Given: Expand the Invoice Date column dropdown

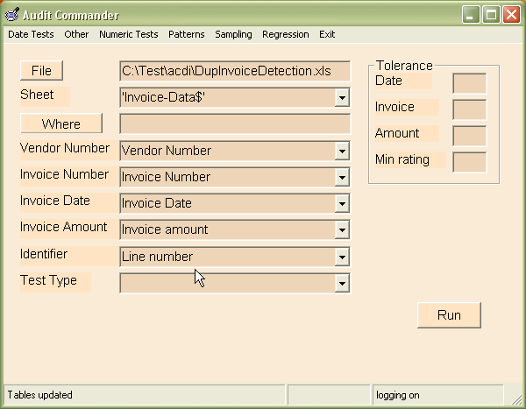Looking at the screenshot, I should [342, 203].
